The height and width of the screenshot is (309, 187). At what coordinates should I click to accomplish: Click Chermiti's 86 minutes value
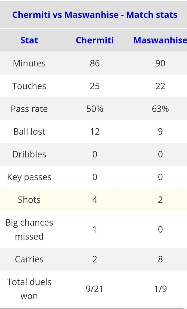(x=95, y=63)
